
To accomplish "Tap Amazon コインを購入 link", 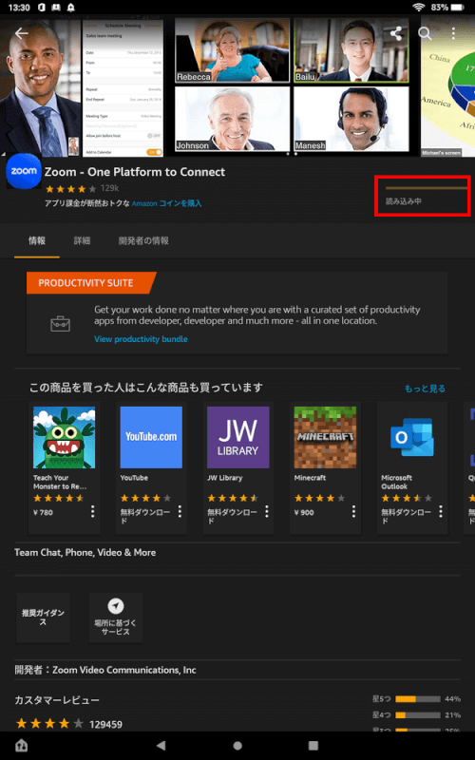I will [x=166, y=203].
